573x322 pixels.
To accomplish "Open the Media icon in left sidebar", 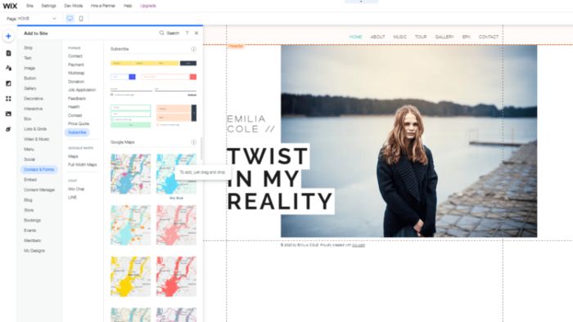I will tap(8, 114).
